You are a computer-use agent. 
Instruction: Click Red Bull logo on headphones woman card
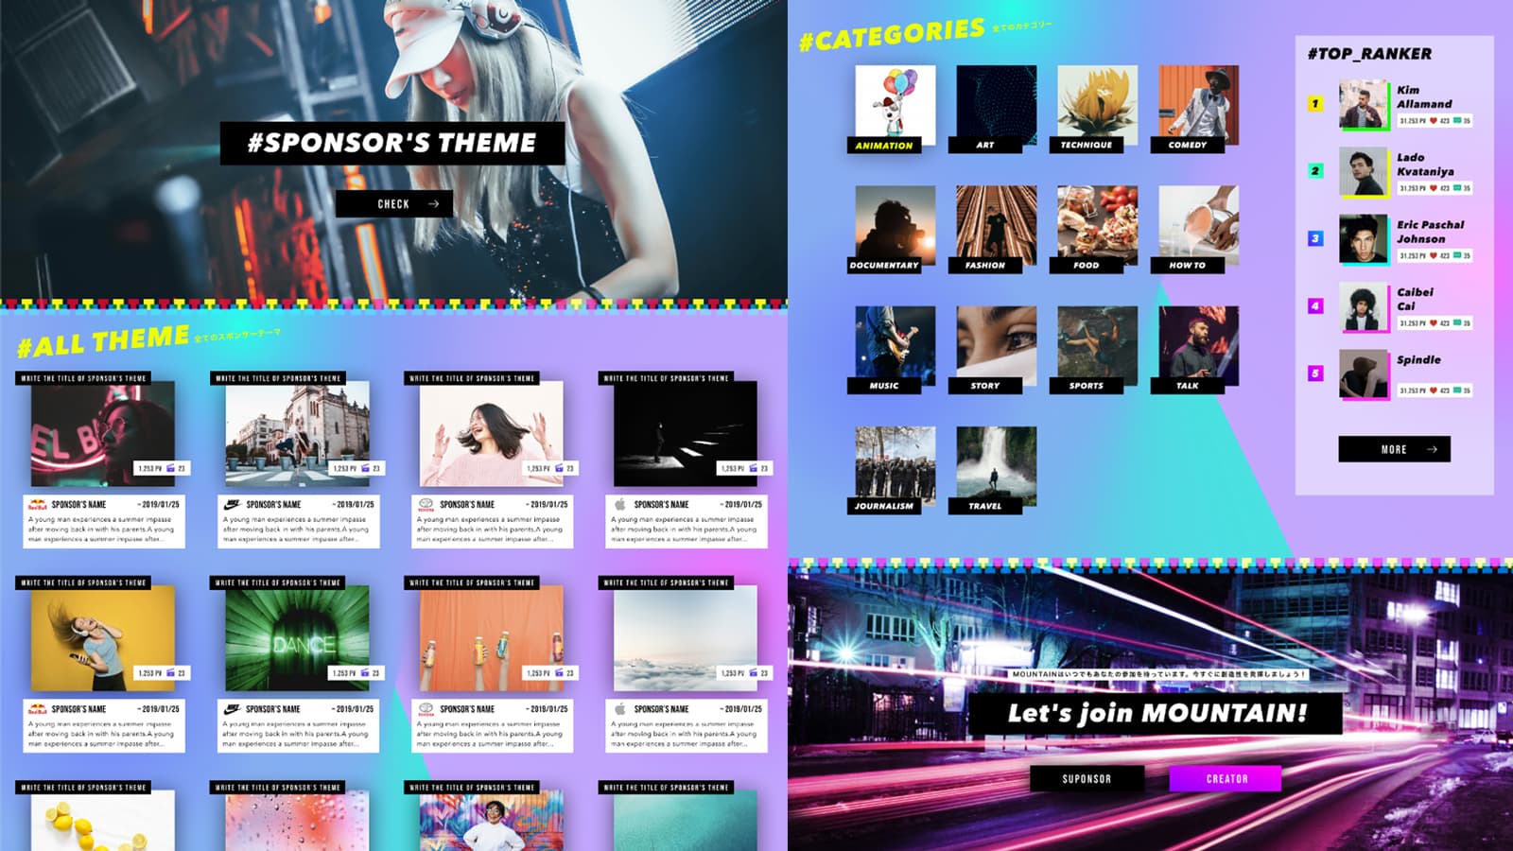pos(38,709)
